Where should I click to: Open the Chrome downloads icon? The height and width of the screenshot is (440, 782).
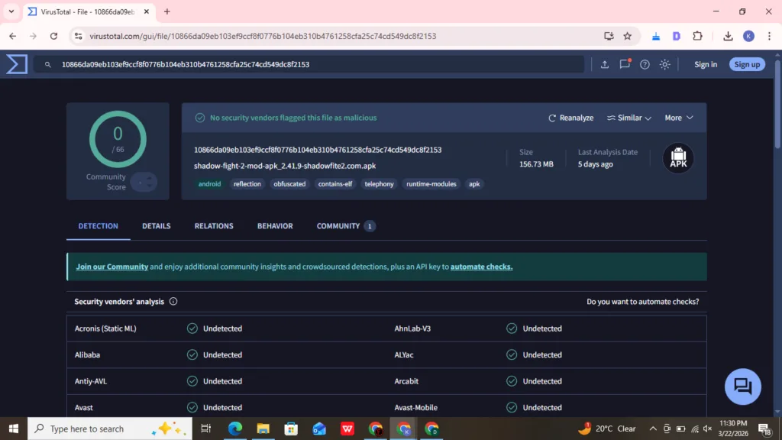(x=728, y=36)
